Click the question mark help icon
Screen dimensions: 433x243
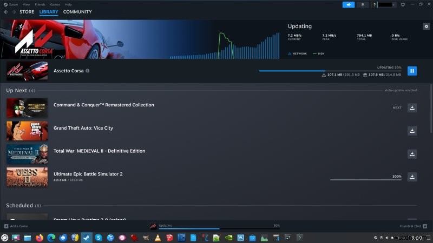coord(374,5)
